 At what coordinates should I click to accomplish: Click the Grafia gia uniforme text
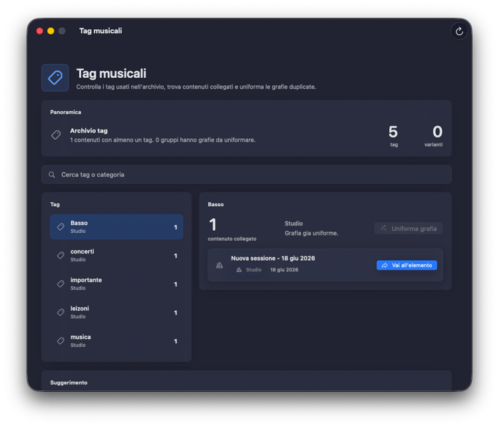click(x=311, y=233)
